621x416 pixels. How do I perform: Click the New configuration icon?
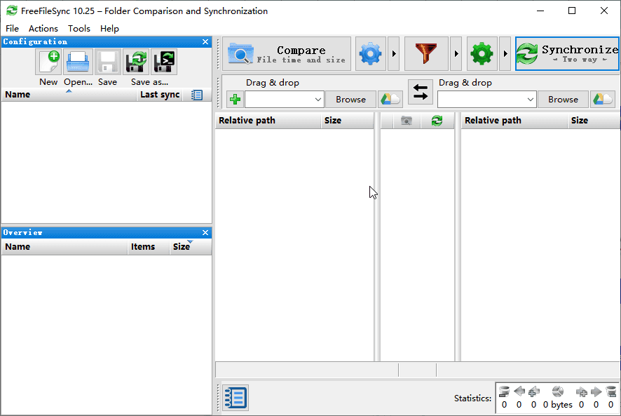pos(48,62)
